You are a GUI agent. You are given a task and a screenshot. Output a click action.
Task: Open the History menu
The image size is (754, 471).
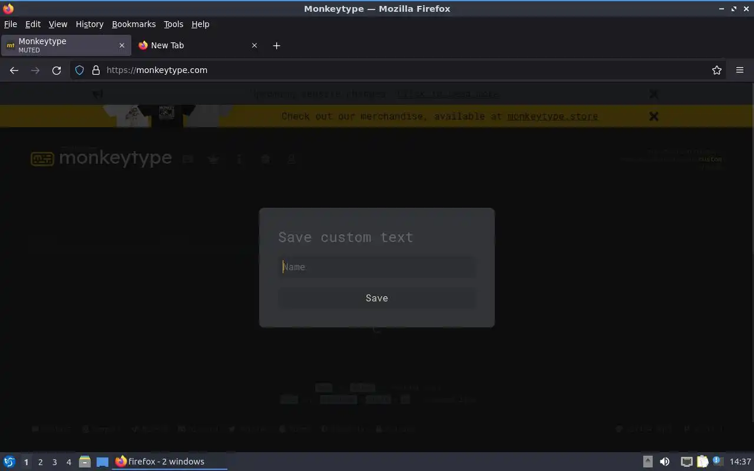90,24
